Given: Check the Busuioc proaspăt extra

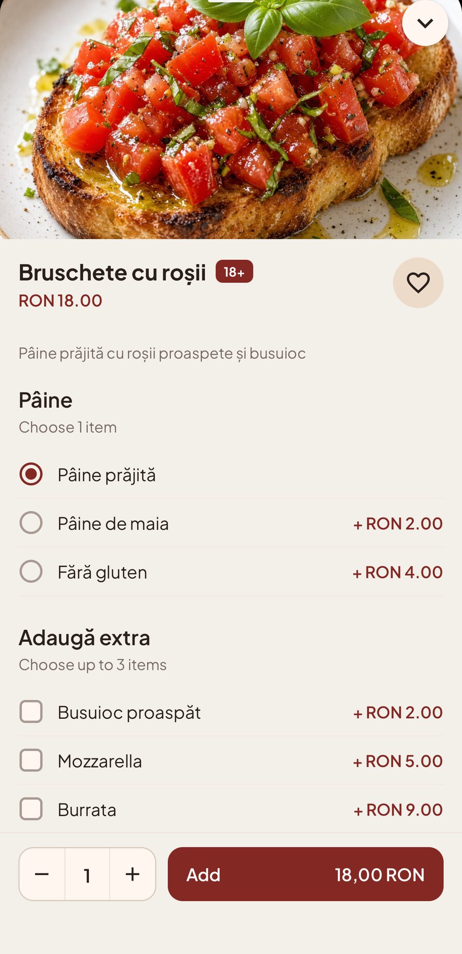Looking at the screenshot, I should pyautogui.click(x=31, y=712).
